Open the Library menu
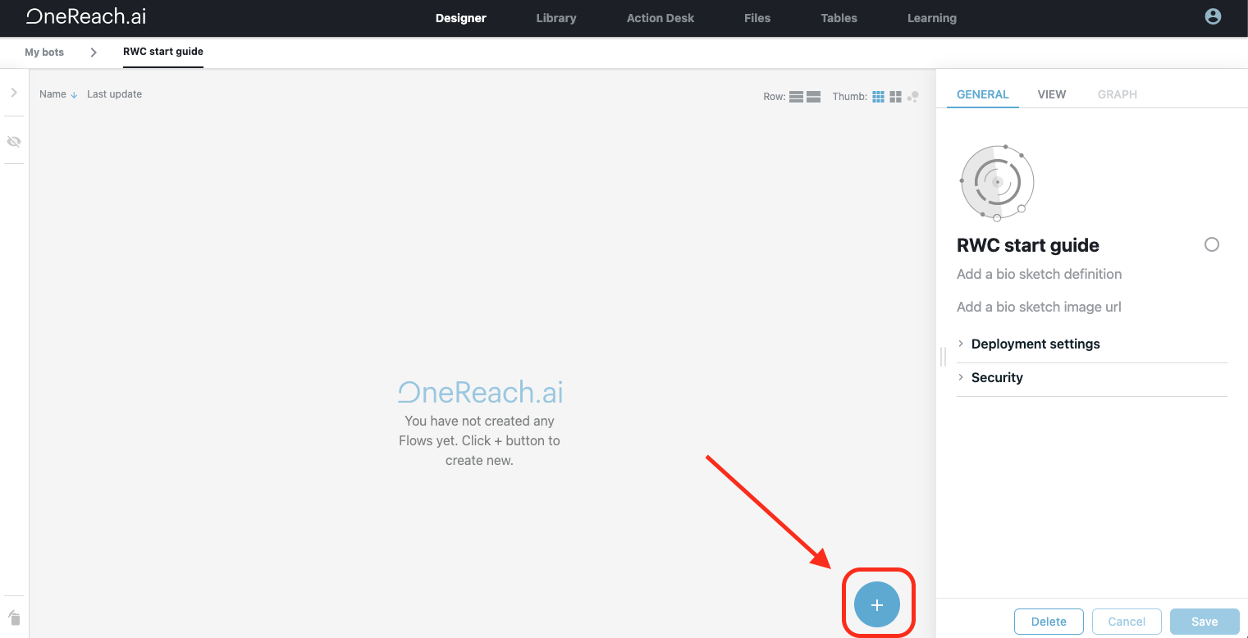The height and width of the screenshot is (638, 1248). pos(555,18)
